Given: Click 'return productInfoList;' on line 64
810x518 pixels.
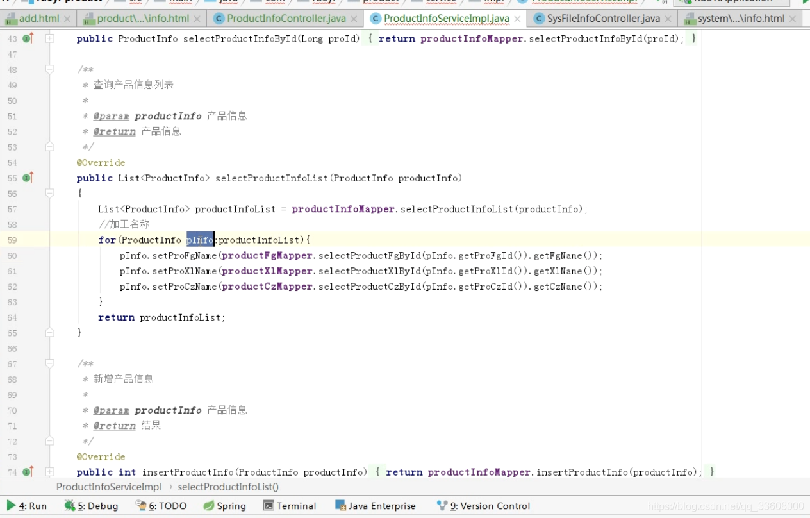Looking at the screenshot, I should [161, 317].
